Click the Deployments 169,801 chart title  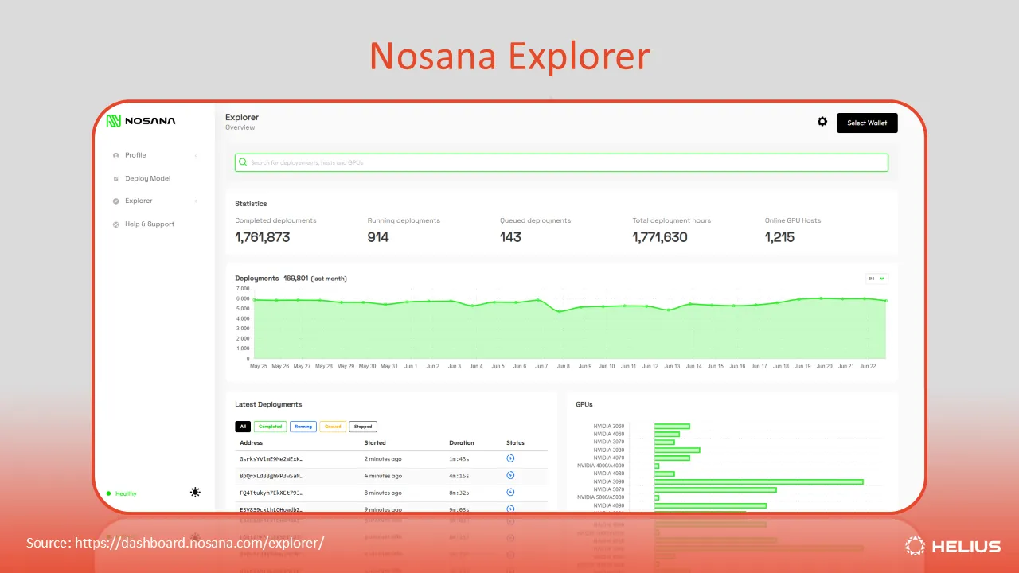(x=291, y=279)
